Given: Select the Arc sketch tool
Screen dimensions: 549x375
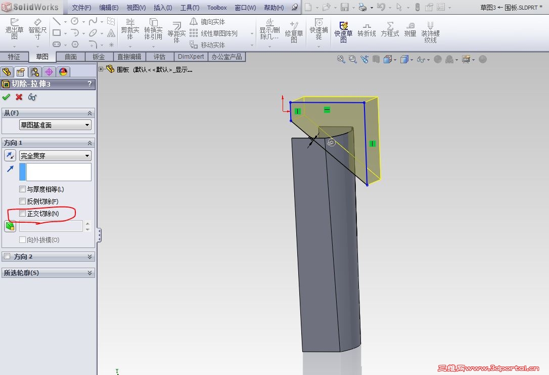Looking at the screenshot, I should pos(75,33).
